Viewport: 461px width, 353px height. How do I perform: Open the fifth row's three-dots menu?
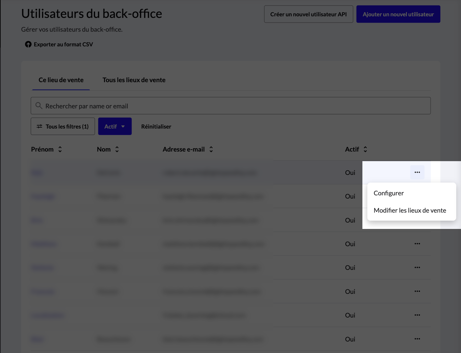coord(417,267)
